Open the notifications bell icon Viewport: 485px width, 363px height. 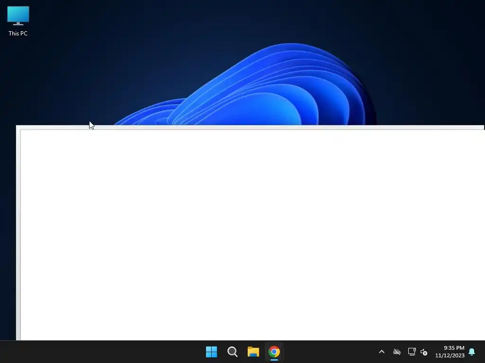(472, 352)
